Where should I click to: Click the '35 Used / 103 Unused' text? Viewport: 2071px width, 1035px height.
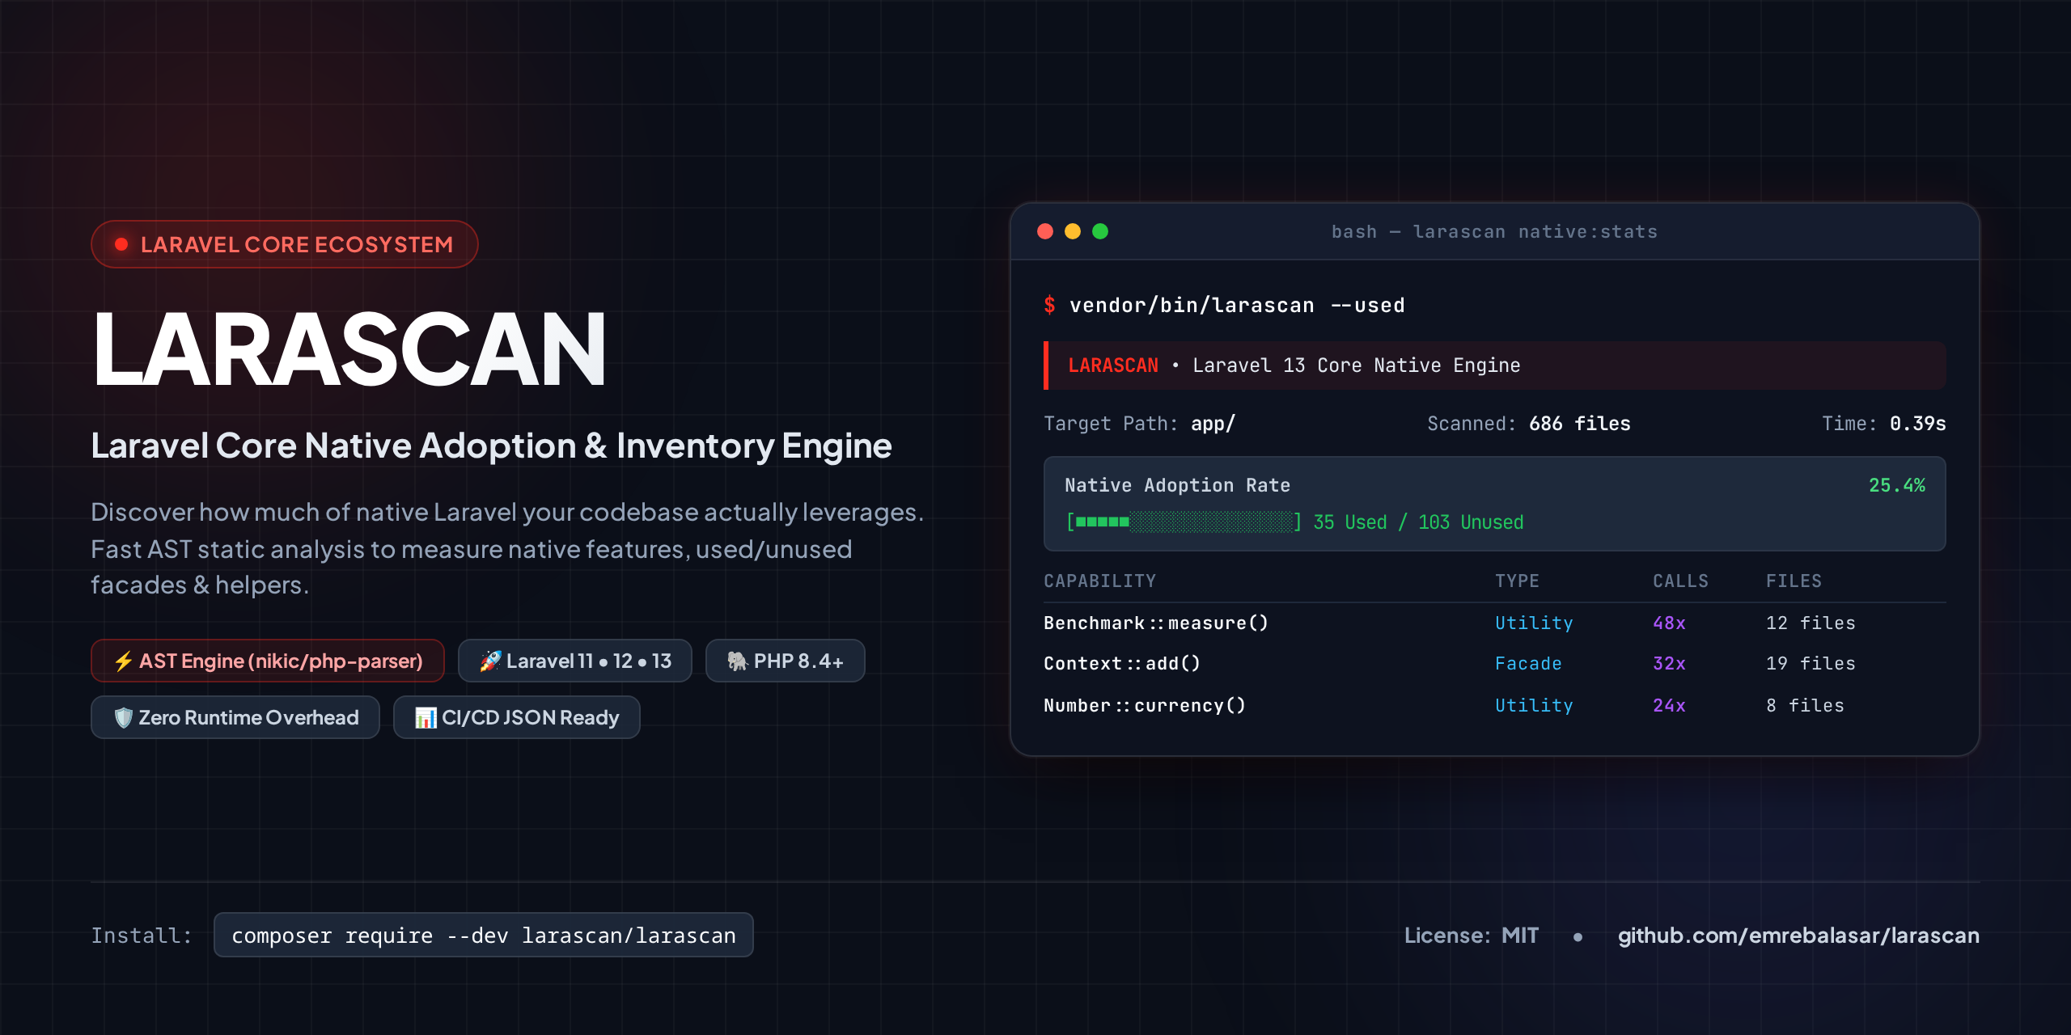point(1418,522)
